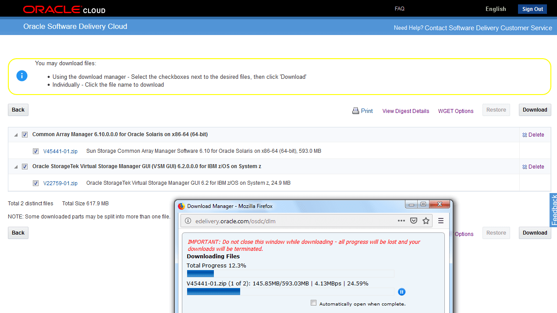Screen dimensions: 557x313
Task: Uncheck the V22759-01.zip file checkbox
Action: click(x=35, y=183)
